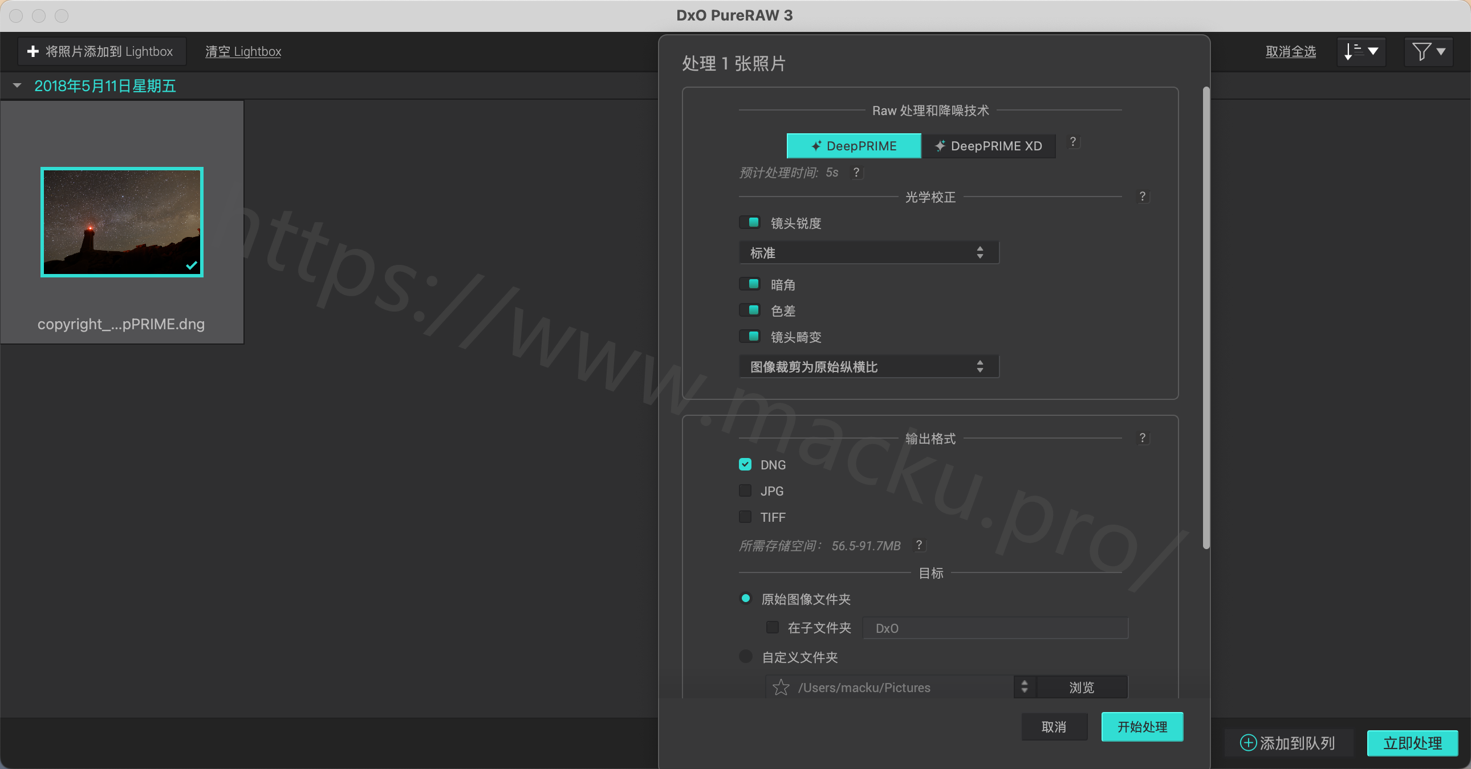
Task: Click 清空 Lightbox link
Action: pyautogui.click(x=243, y=51)
